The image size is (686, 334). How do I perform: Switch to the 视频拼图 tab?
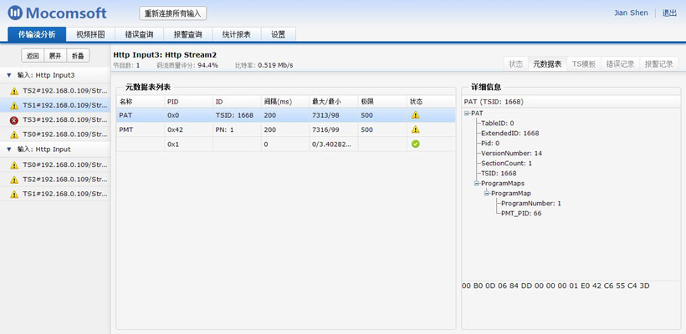click(x=90, y=34)
